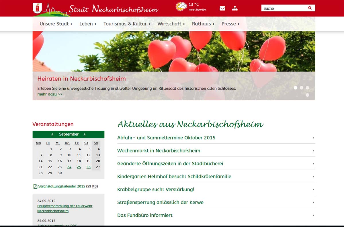Expand the Rathaus menu
This screenshot has height=227, width=344.
point(203,24)
